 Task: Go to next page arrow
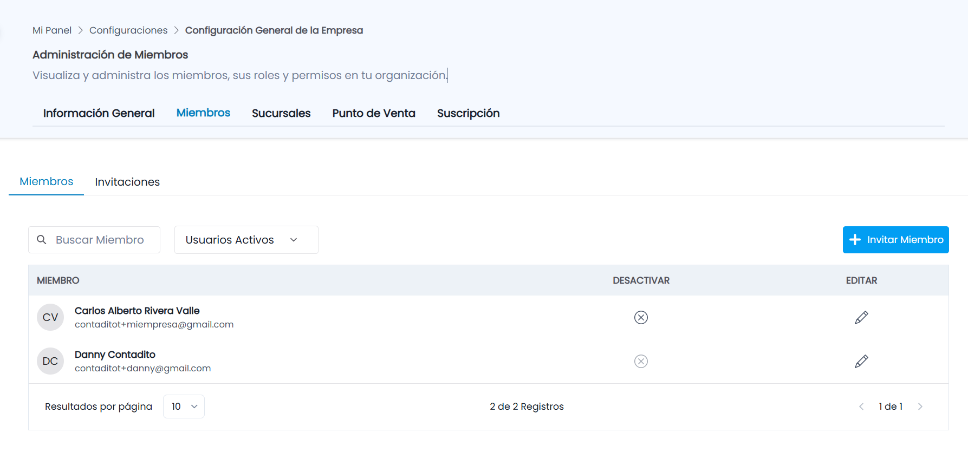point(920,407)
